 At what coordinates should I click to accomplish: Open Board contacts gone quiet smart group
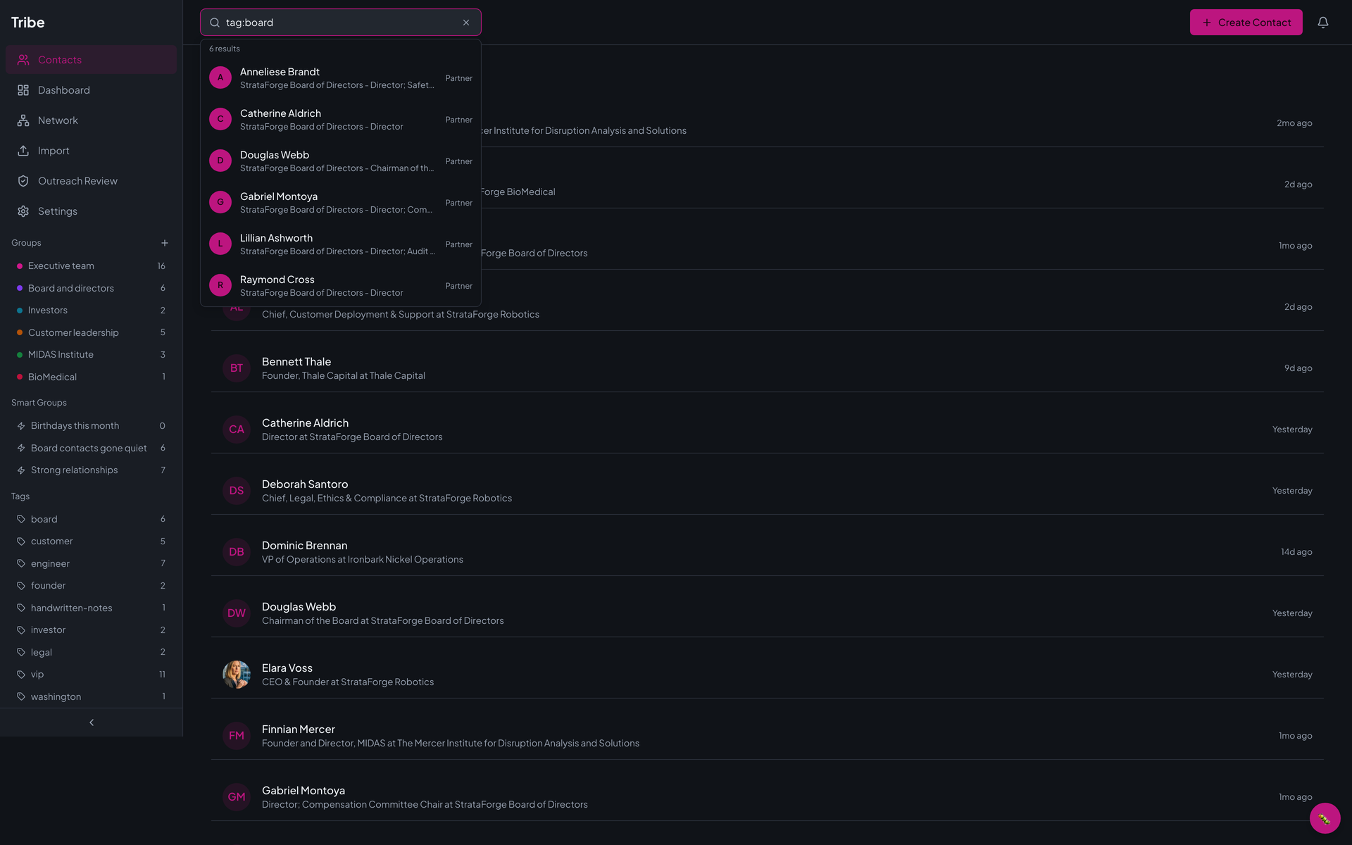(91, 448)
